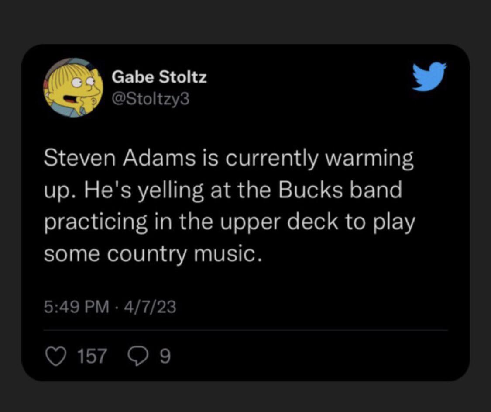The width and height of the screenshot is (491, 412).
Task: Click the blue Twitter bird logo
Action: coord(430,76)
